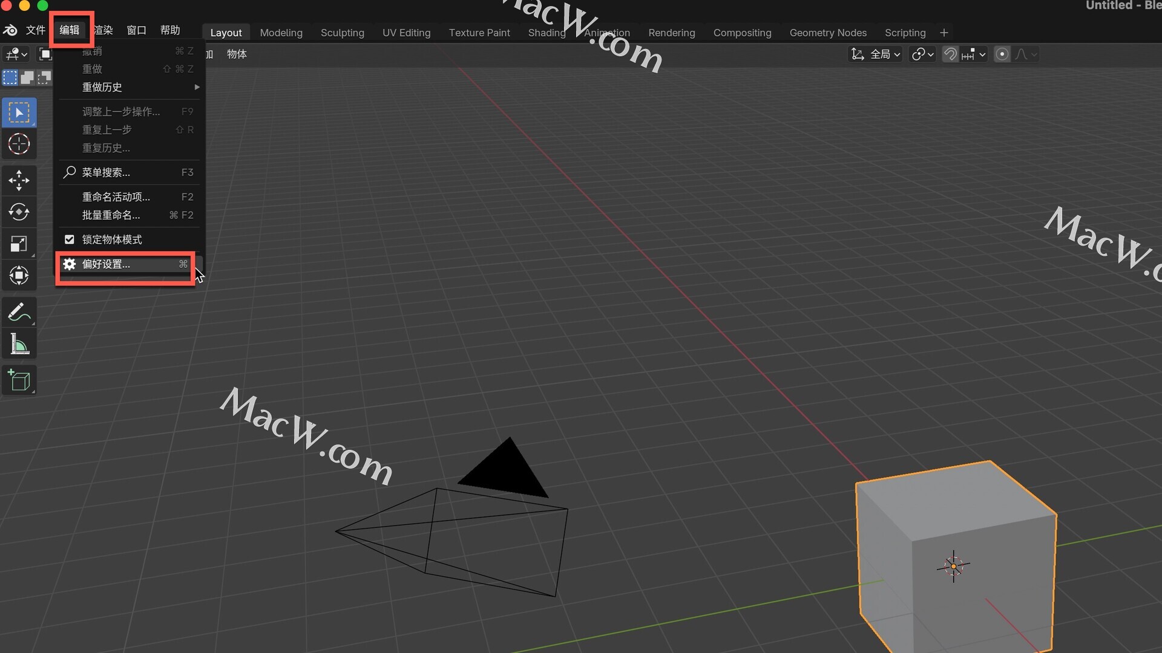The width and height of the screenshot is (1162, 653).
Task: Toggle the 锁定物体模式 checkbox
Action: tap(70, 239)
